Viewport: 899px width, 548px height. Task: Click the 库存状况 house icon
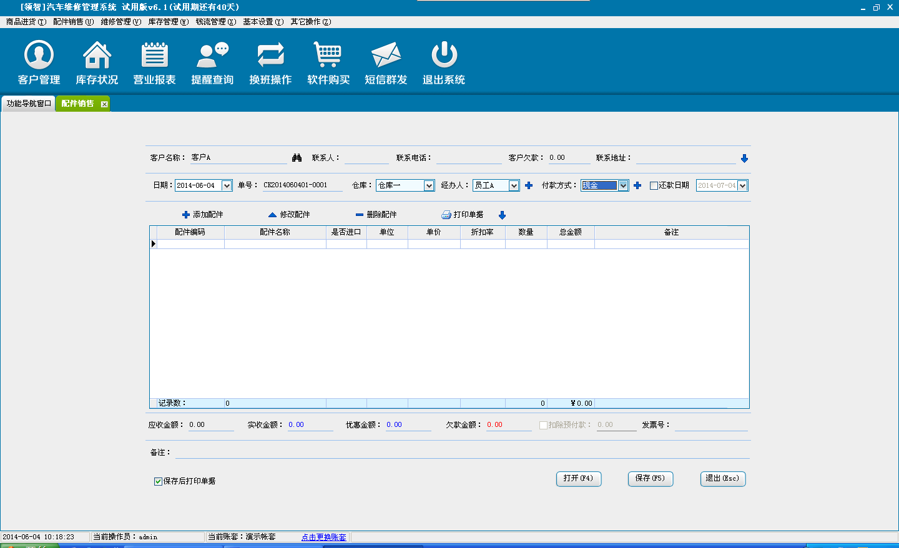coord(97,56)
